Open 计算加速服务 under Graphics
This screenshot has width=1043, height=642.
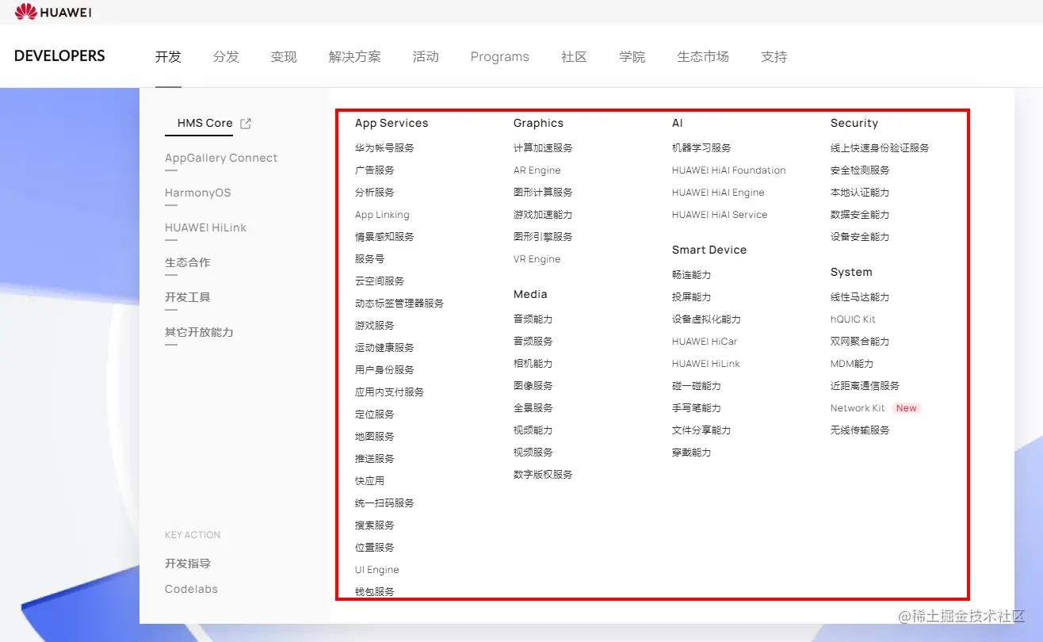543,148
